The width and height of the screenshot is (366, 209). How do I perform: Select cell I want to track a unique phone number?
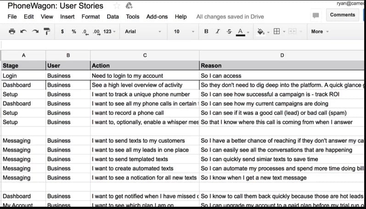click(x=145, y=94)
